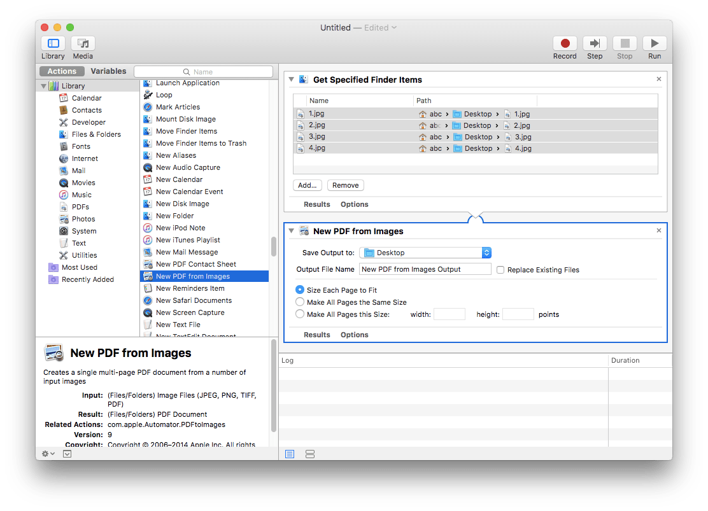Run the workflow with the Run button

(655, 43)
